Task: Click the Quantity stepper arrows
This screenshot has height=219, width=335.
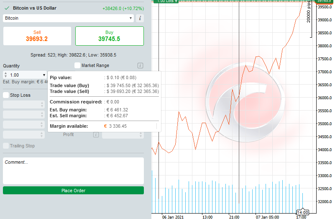Action: pos(6,75)
